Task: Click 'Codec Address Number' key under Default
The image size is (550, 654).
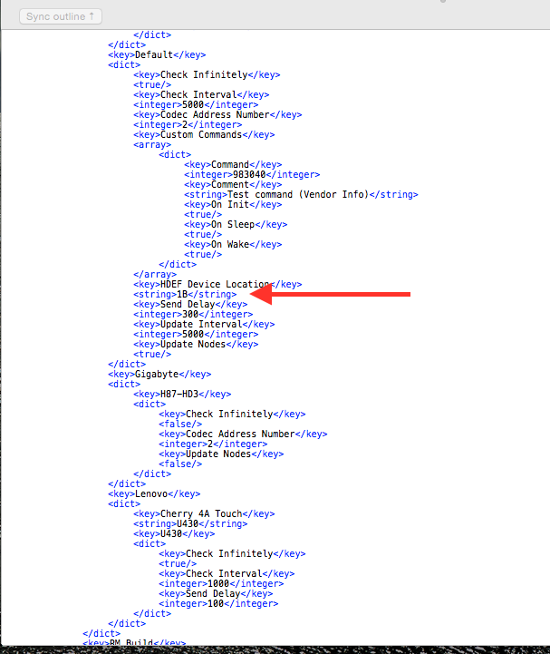Action: [x=217, y=114]
